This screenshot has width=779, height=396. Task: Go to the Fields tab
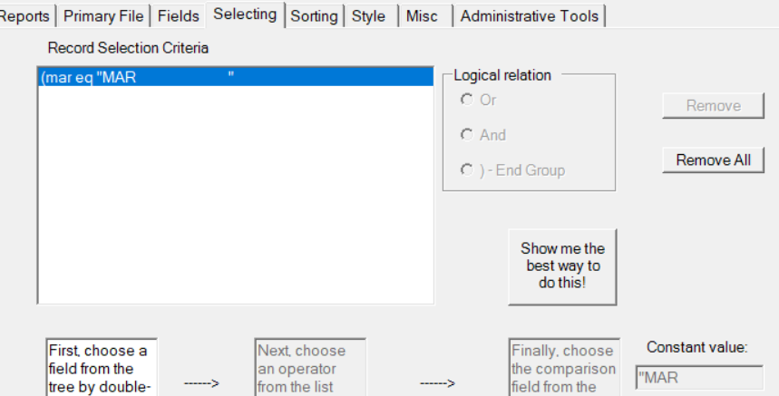[178, 16]
